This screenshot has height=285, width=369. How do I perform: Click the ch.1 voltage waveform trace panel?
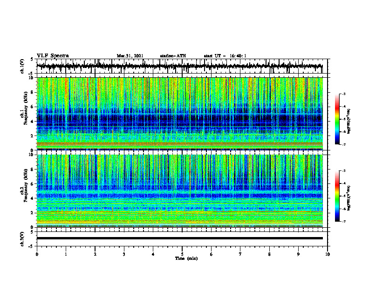point(182,66)
